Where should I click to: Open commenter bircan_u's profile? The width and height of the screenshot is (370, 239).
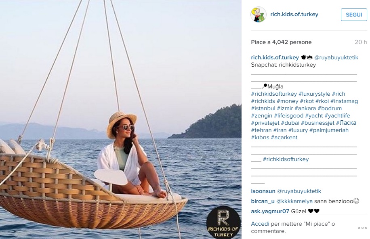click(x=263, y=201)
